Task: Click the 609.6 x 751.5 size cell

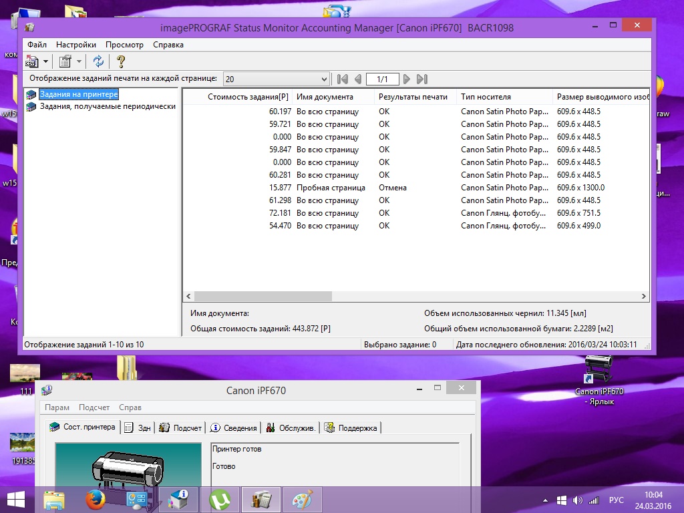Action: click(578, 213)
